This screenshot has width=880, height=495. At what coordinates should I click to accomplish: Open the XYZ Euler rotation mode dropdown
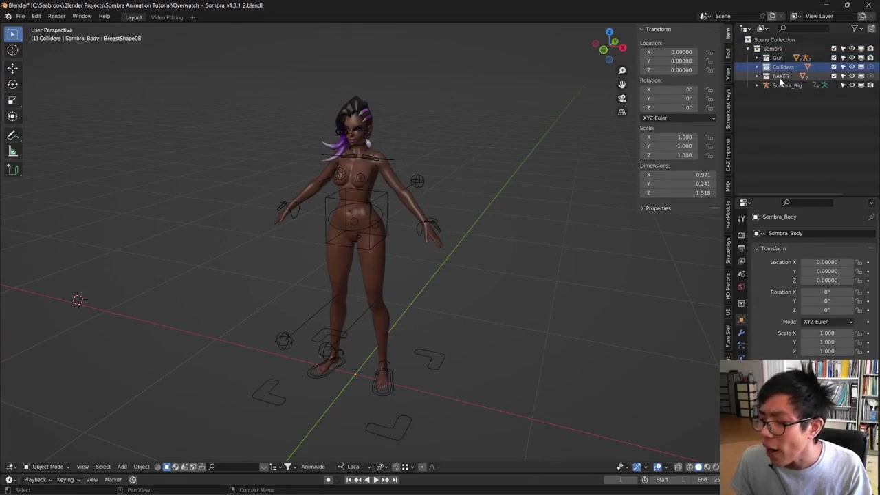click(x=678, y=118)
